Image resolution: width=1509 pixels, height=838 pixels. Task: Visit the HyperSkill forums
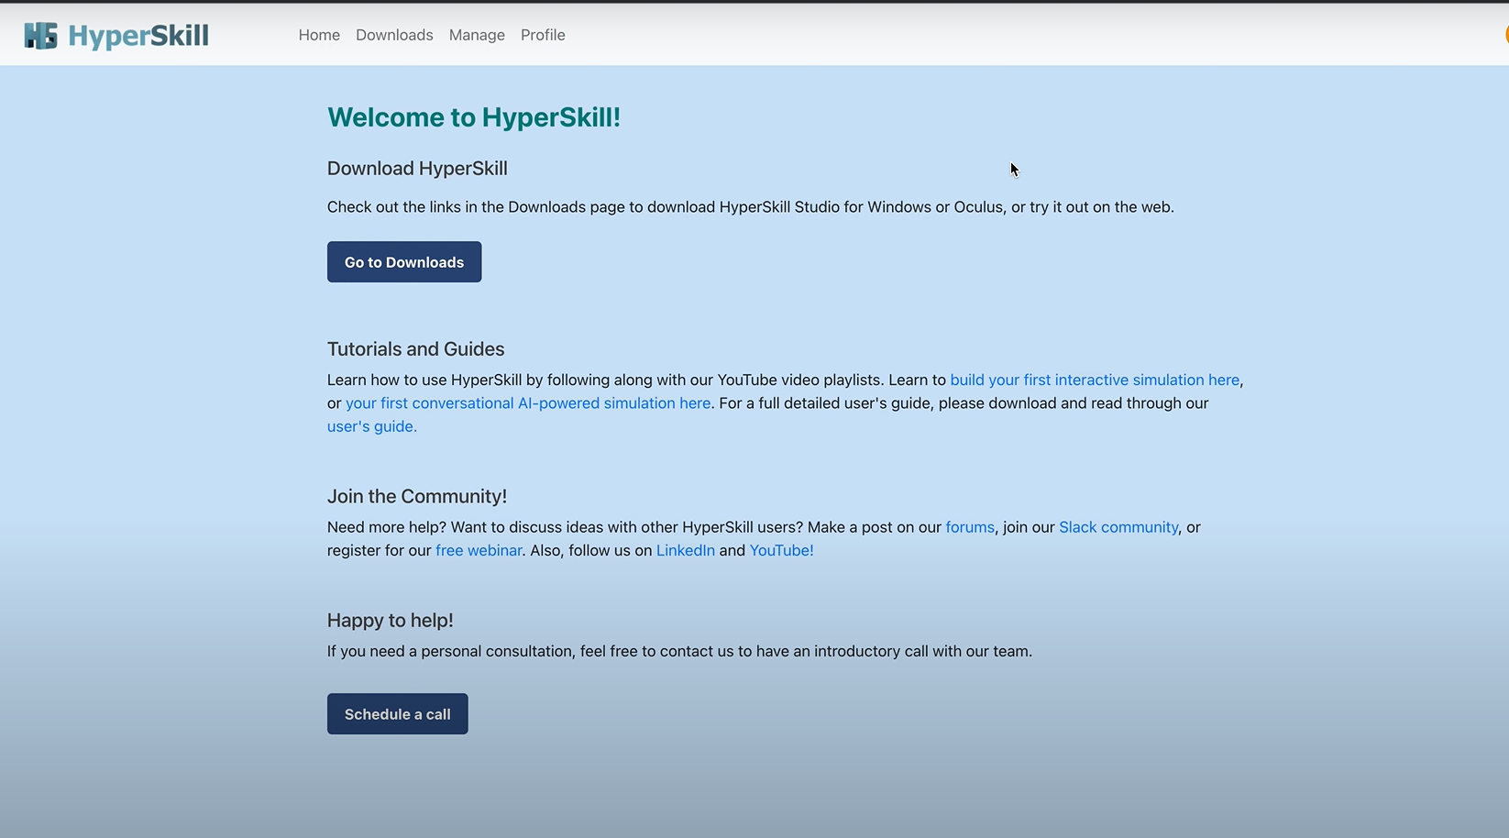[x=969, y=527]
